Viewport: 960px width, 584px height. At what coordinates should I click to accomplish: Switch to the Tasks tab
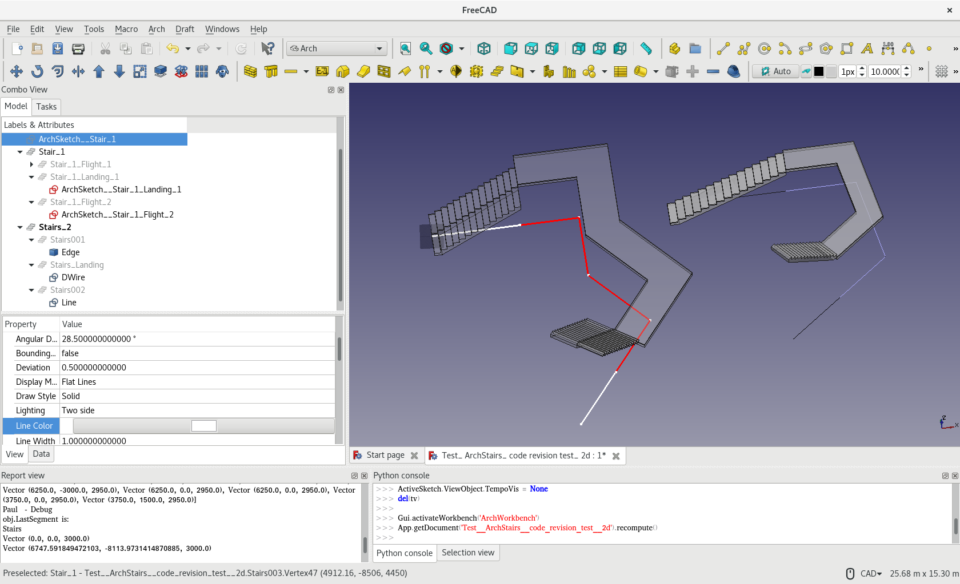[x=46, y=107]
